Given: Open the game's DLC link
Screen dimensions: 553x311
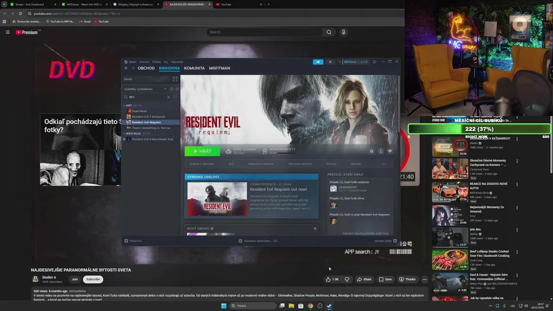Looking at the screenshot, I should pos(231,164).
